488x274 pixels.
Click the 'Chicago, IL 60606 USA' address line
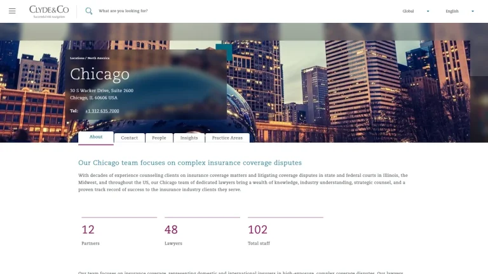(x=93, y=98)
